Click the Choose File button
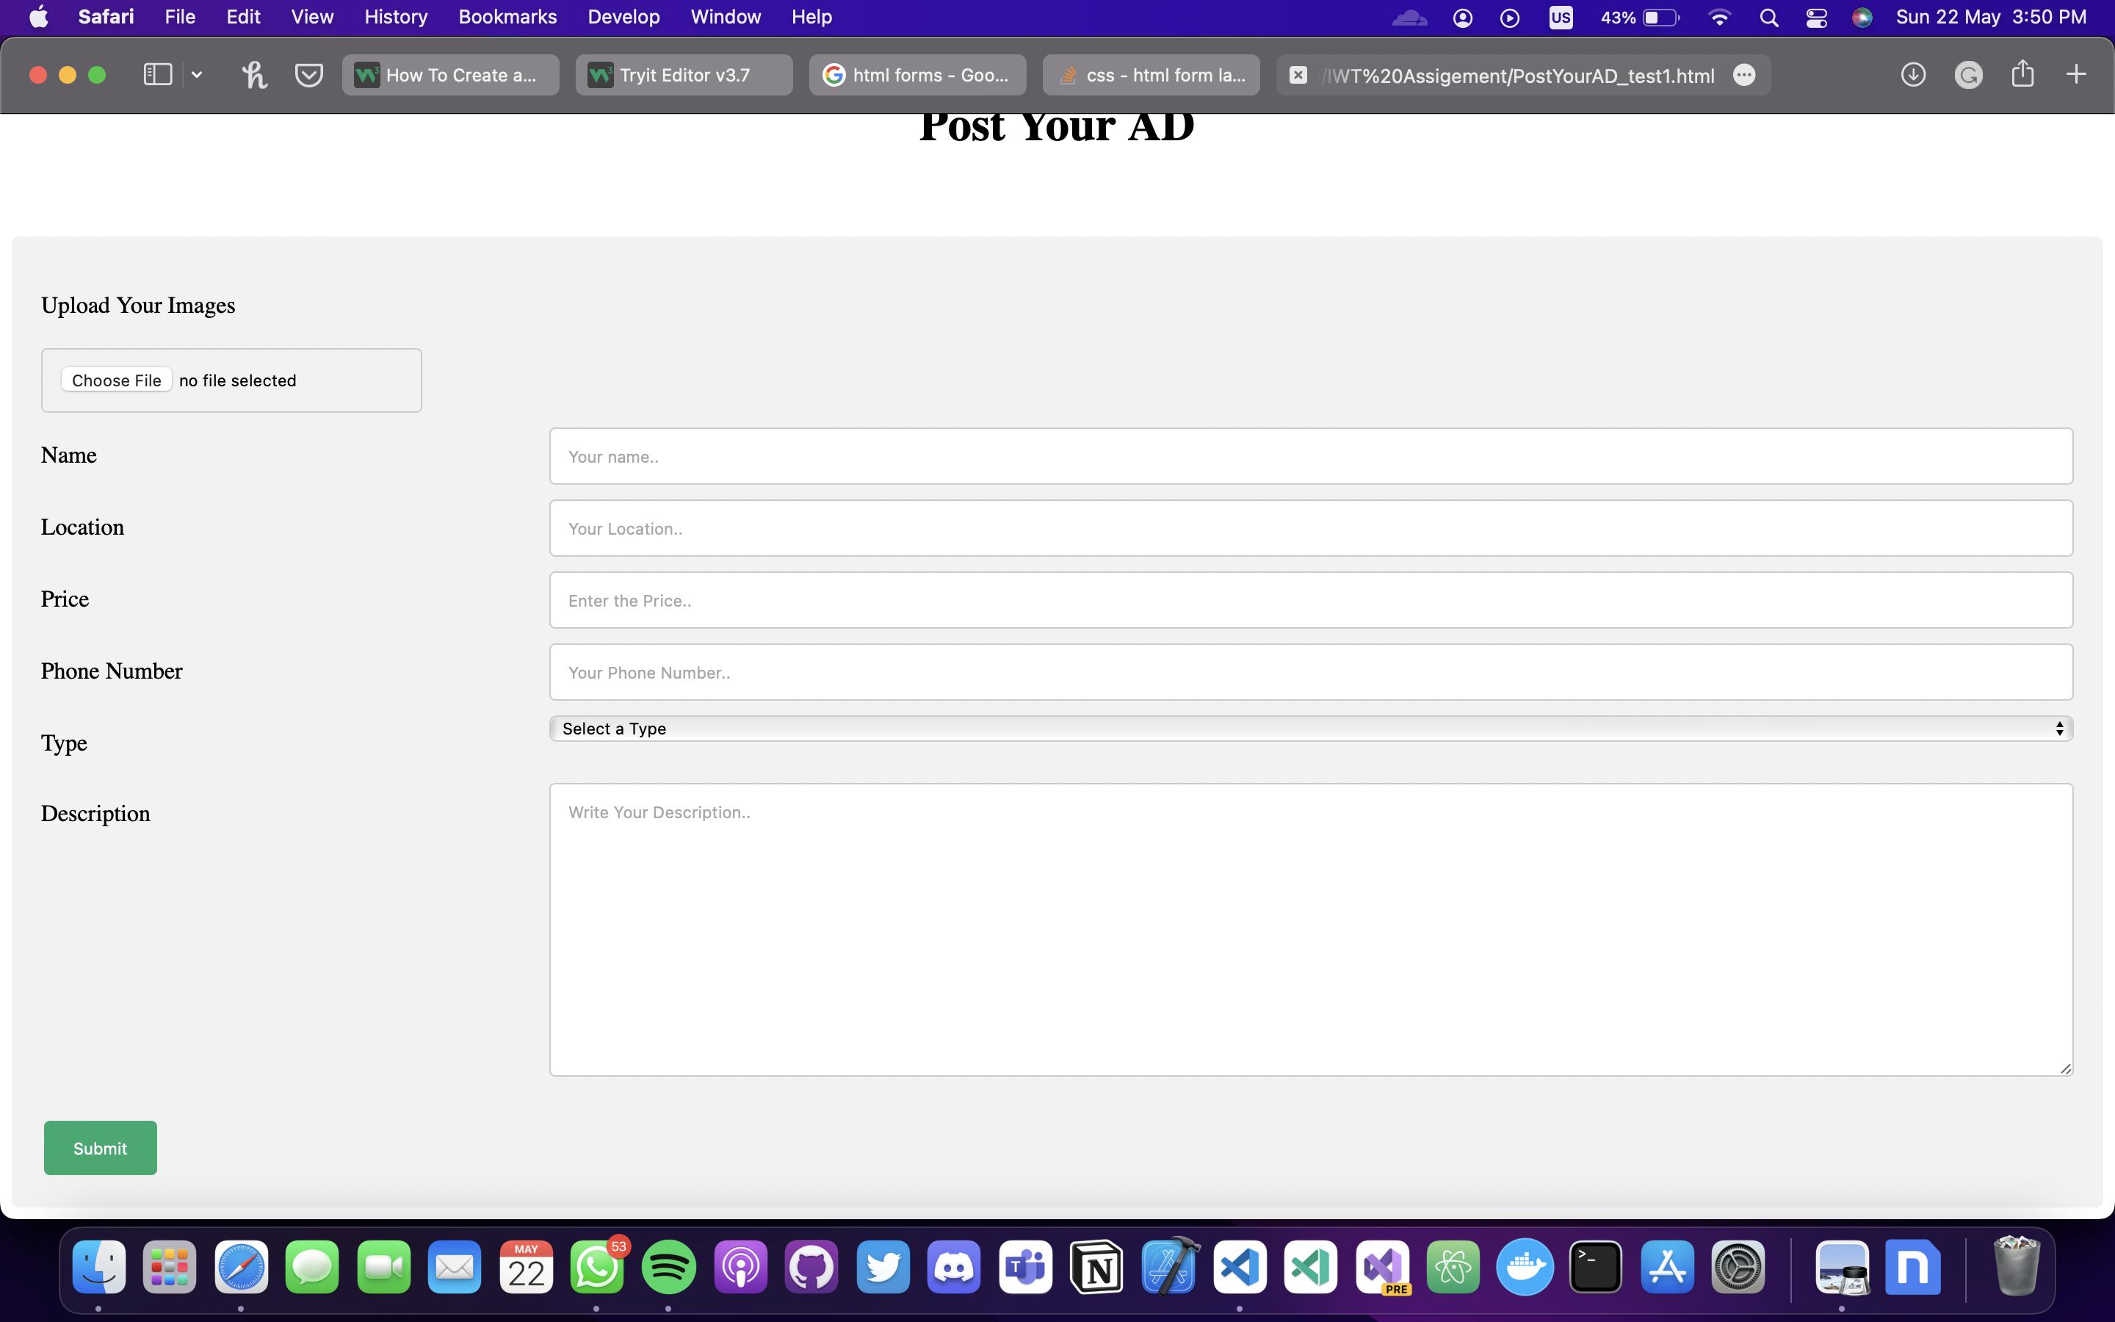The height and width of the screenshot is (1322, 2115). pos(116,379)
